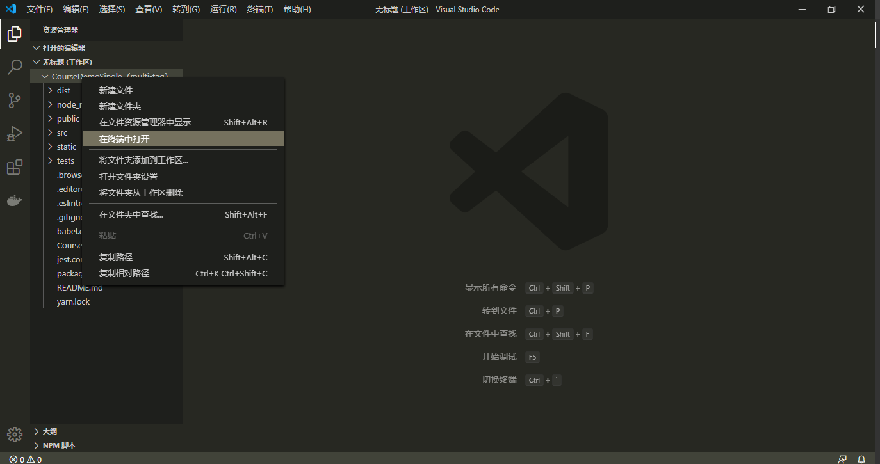This screenshot has width=880, height=464.
Task: Click the 转到文件 hint text
Action: tap(500, 310)
